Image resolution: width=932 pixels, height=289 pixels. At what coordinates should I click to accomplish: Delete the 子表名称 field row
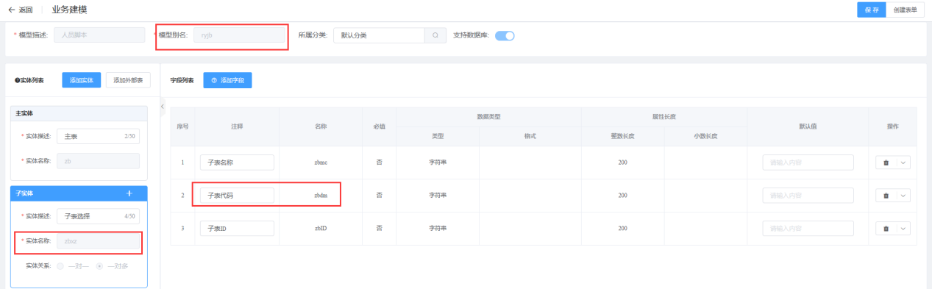(x=886, y=163)
